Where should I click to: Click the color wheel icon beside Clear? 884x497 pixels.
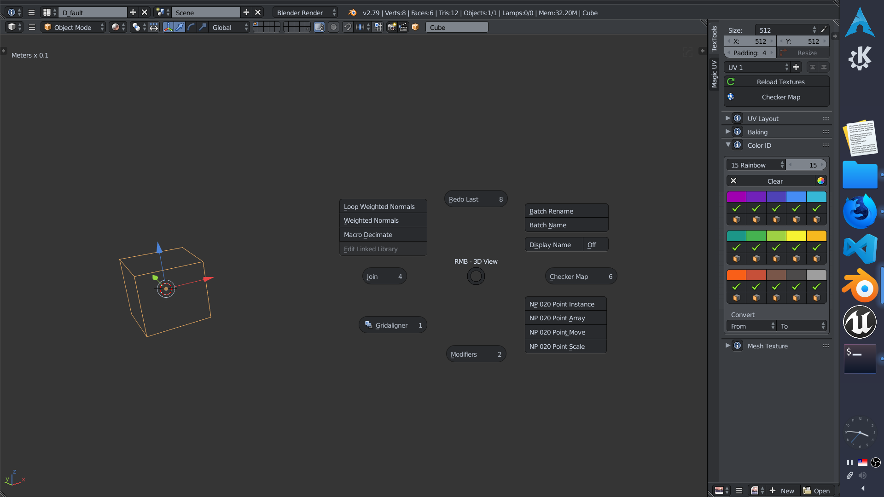(820, 181)
